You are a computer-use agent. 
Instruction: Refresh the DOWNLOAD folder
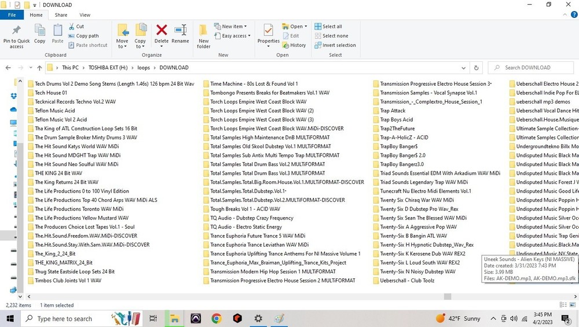tap(477, 68)
